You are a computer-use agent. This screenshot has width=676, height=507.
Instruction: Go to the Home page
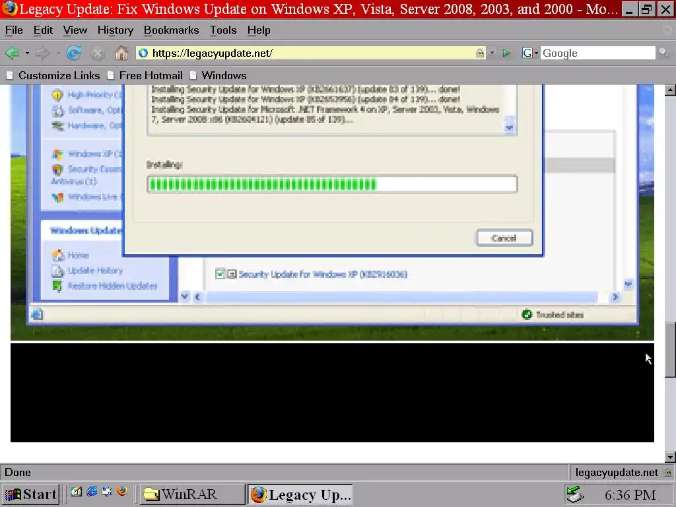(121, 53)
